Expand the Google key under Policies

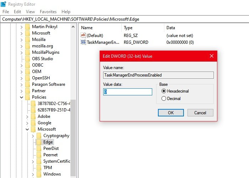coord(27,123)
